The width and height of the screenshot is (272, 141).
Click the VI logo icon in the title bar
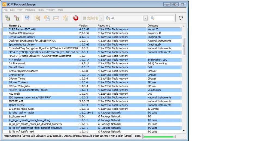[4, 4]
